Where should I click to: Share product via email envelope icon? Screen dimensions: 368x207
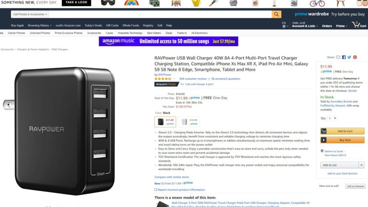(x=338, y=57)
